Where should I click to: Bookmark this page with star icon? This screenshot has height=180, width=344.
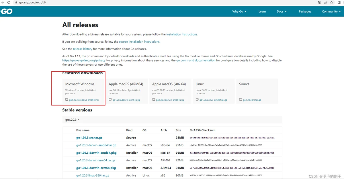(x=331, y=2)
